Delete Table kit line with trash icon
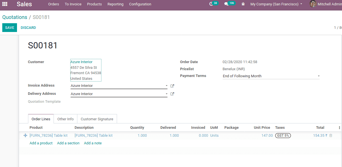342x167 pixels. click(x=331, y=136)
